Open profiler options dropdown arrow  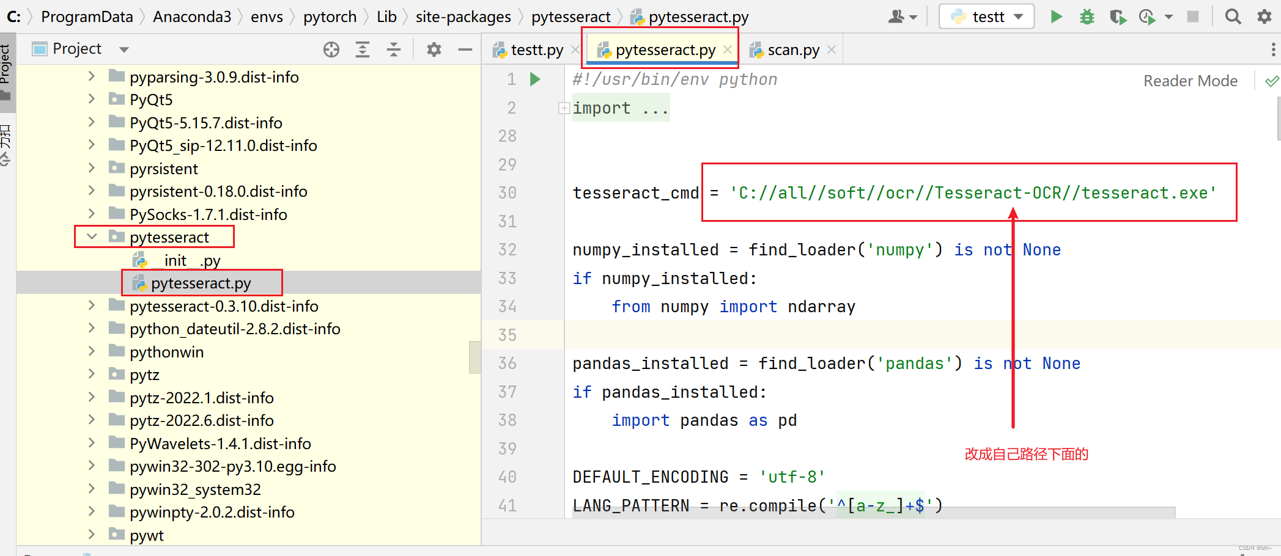(x=1168, y=17)
